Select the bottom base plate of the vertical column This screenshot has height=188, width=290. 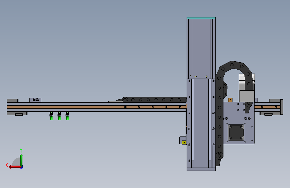pyautogui.click(x=201, y=169)
